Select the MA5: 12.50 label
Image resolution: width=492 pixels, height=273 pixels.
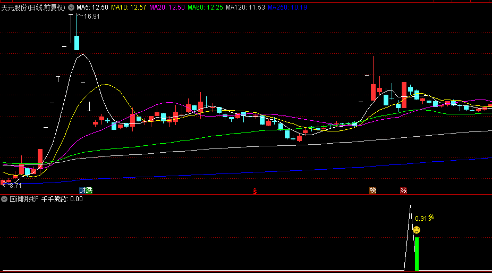[x=92, y=7]
